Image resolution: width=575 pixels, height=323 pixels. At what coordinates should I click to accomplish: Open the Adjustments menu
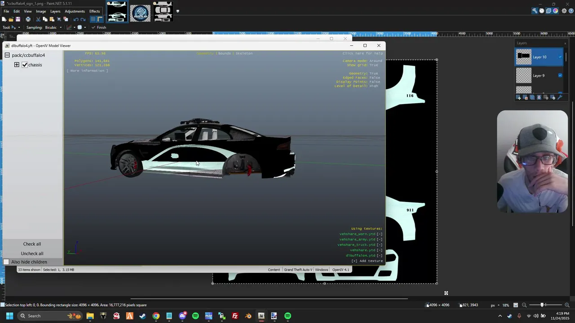tap(75, 11)
